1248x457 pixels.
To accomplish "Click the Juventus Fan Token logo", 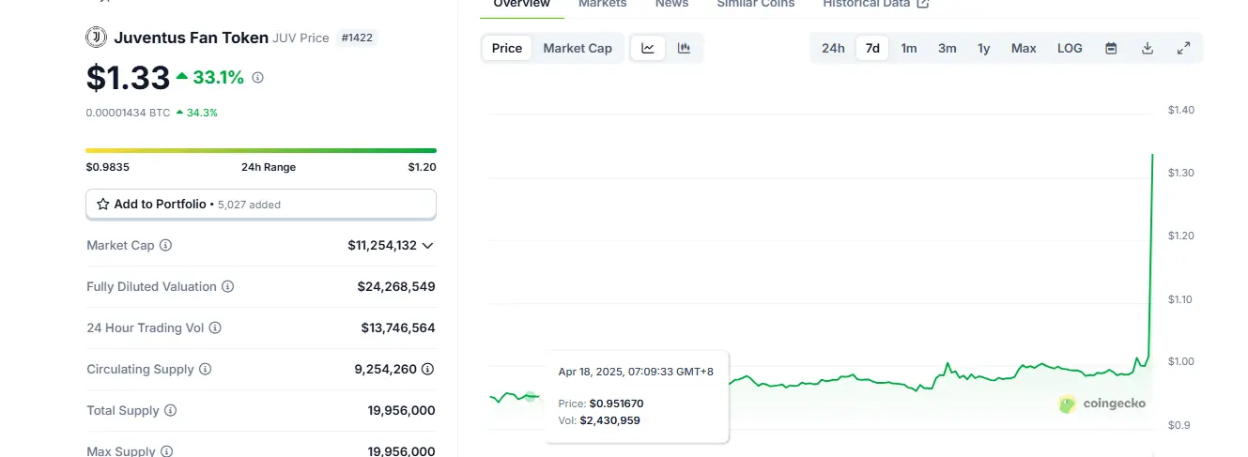I will coord(96,38).
